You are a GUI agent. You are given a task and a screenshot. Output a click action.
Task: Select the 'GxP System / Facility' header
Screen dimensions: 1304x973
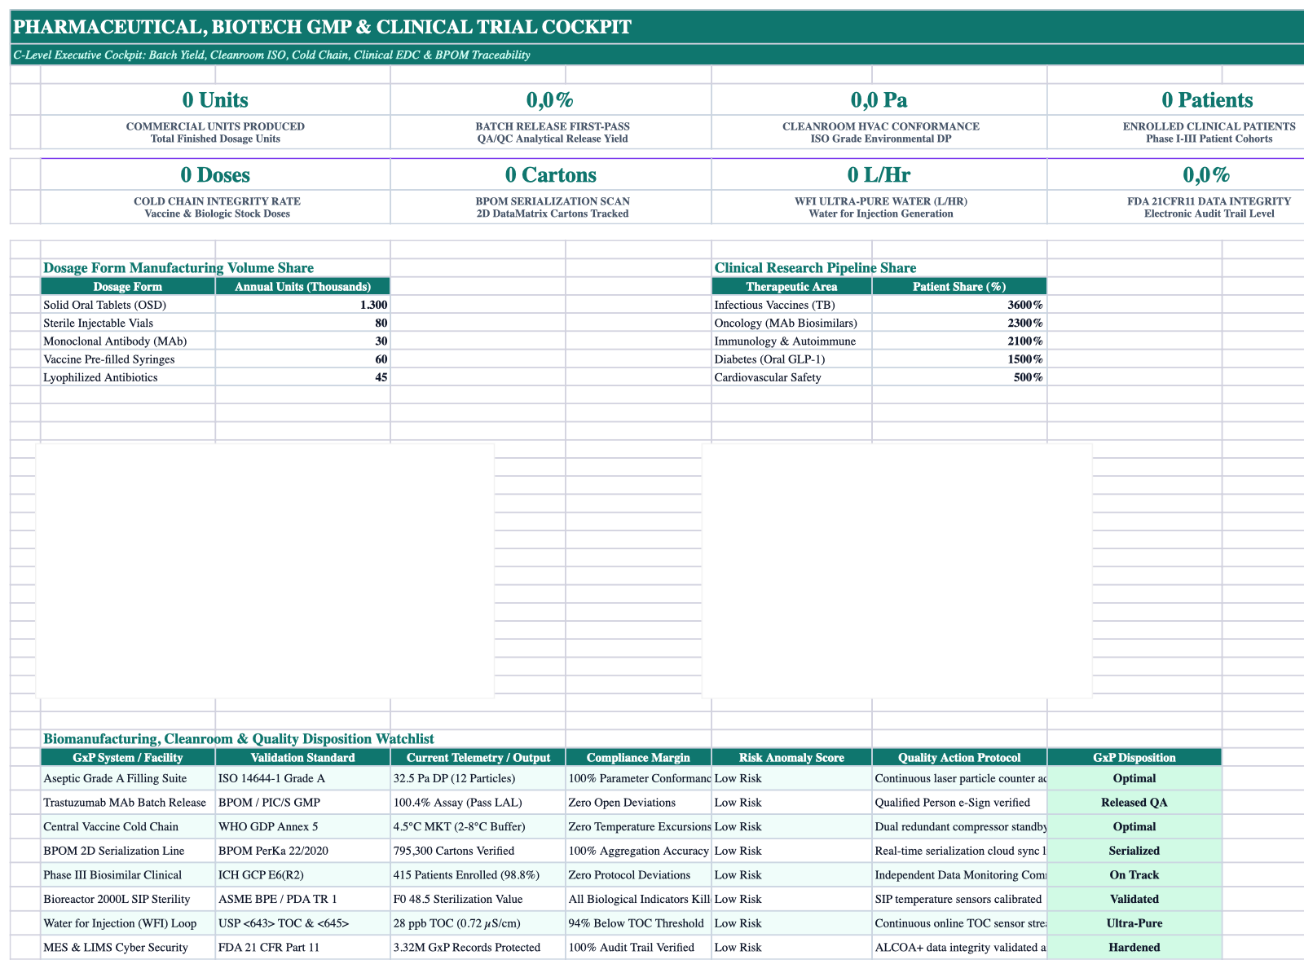[128, 758]
